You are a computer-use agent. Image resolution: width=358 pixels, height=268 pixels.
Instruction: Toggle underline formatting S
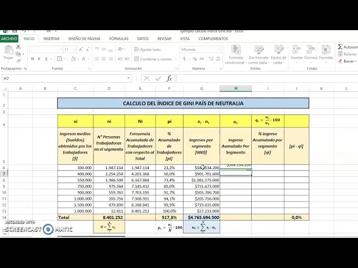click(46, 59)
